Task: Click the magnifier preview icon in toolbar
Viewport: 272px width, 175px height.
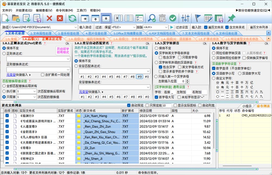Action: [x=152, y=18]
